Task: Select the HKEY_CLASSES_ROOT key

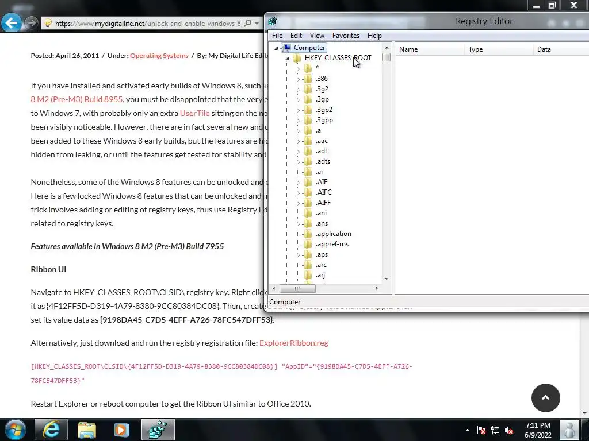Action: (338, 58)
